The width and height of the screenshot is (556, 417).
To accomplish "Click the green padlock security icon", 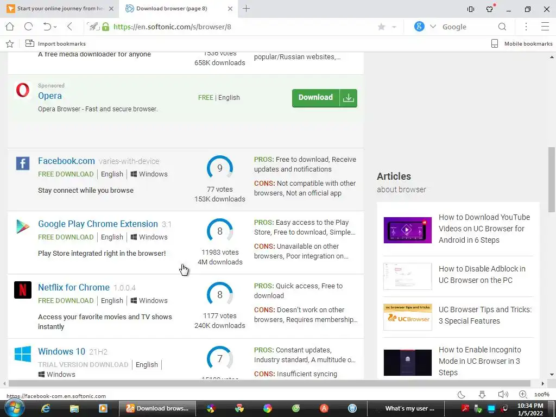I will point(106,27).
